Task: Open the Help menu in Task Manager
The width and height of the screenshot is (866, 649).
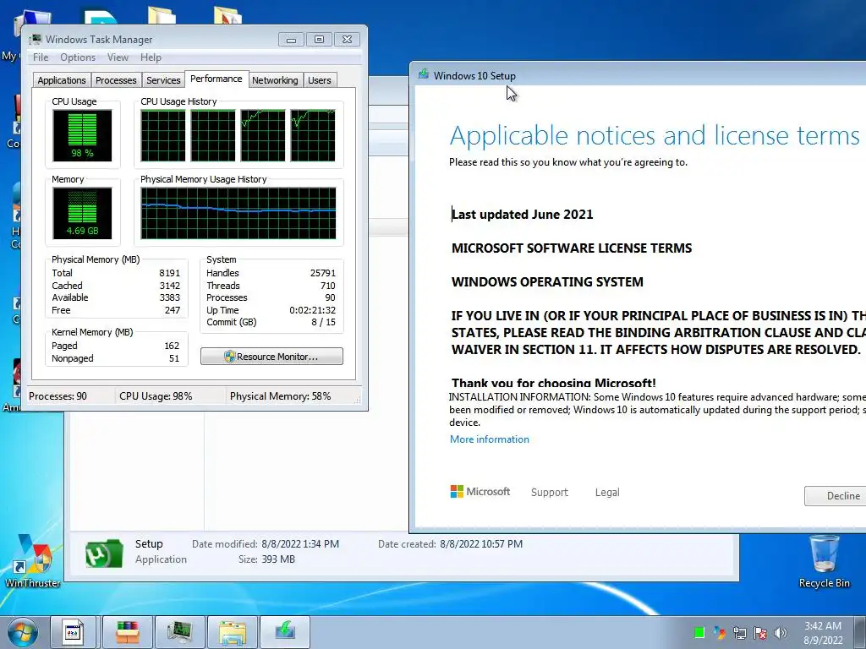Action: (x=151, y=57)
